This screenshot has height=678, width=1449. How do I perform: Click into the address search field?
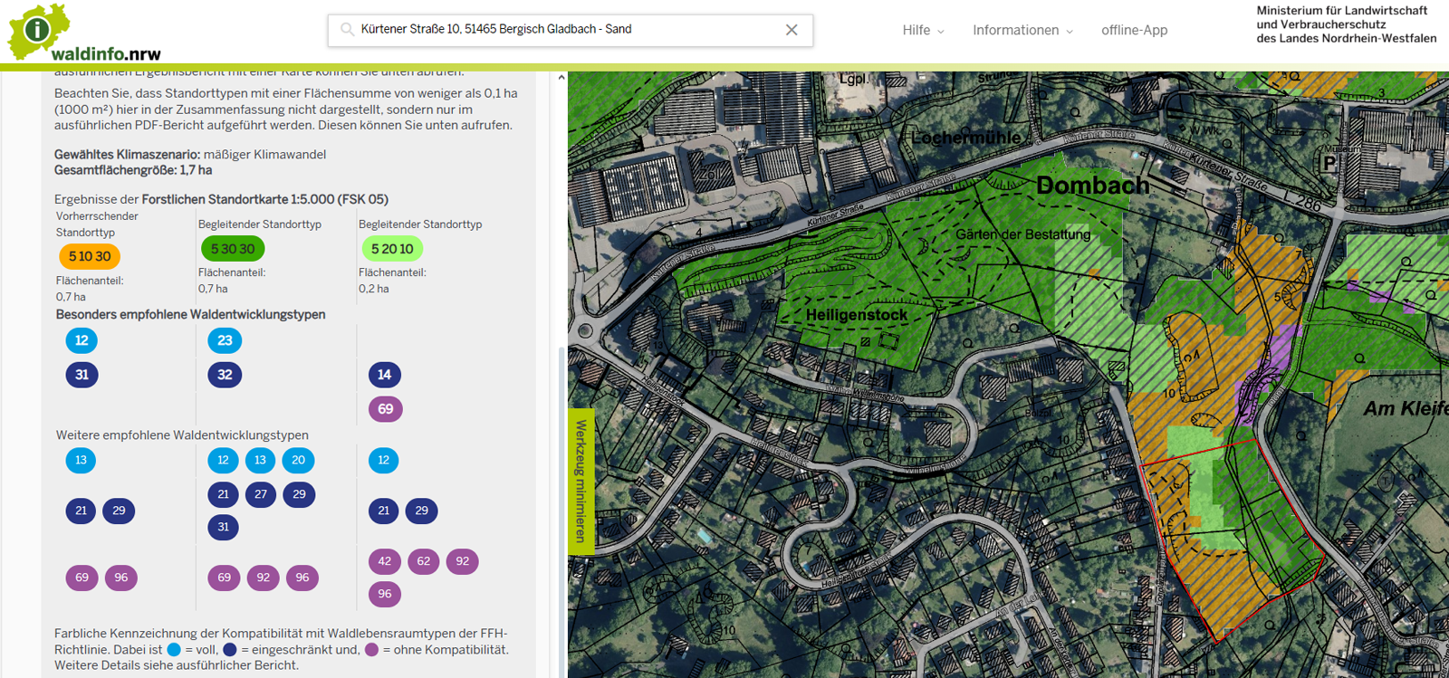tap(561, 30)
